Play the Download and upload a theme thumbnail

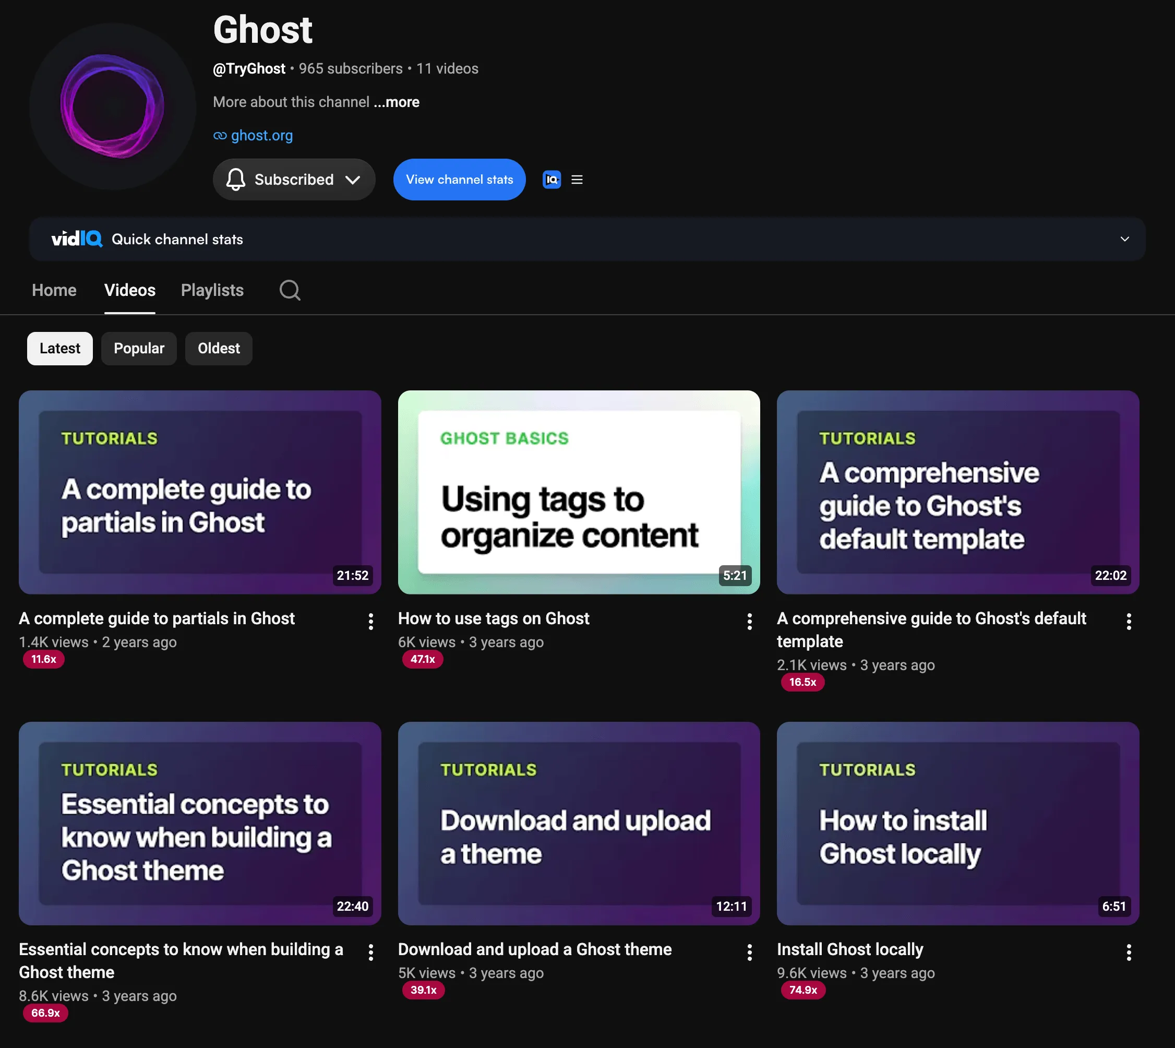[x=579, y=824]
